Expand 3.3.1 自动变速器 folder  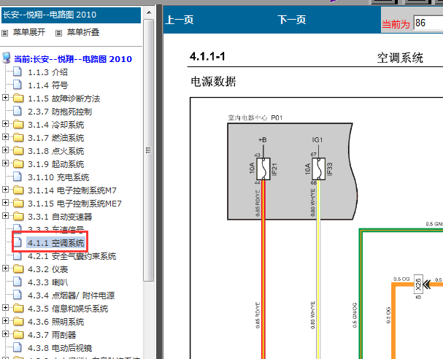tap(5, 216)
